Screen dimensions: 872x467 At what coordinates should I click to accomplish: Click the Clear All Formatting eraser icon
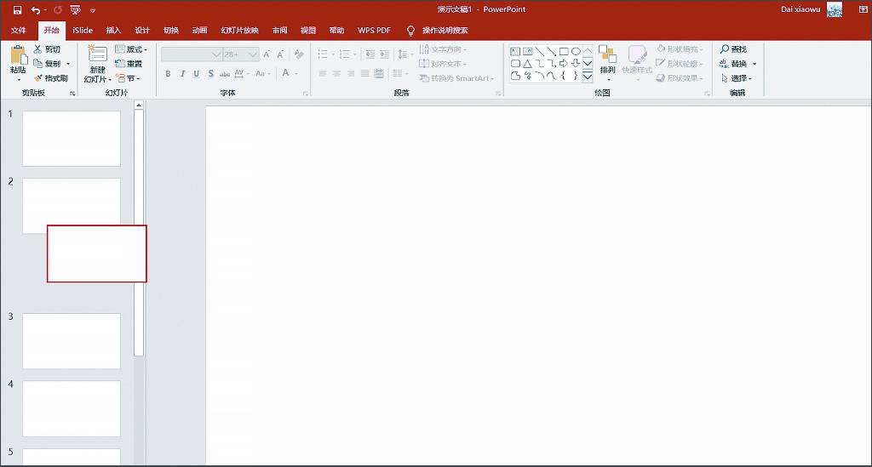tap(299, 54)
